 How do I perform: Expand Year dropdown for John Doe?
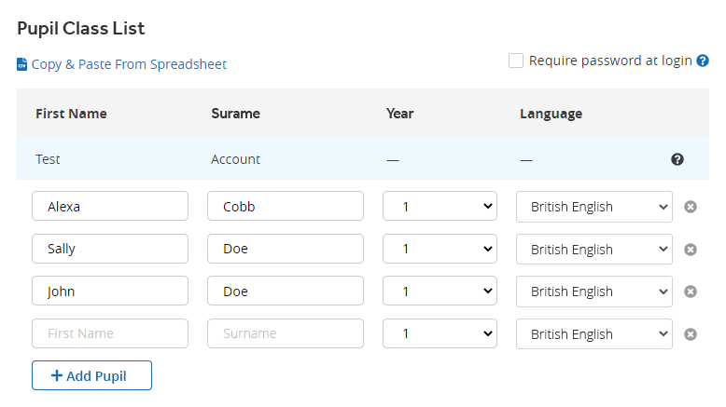[x=440, y=291]
